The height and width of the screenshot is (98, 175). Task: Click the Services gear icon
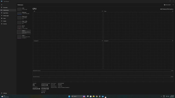click(2, 24)
